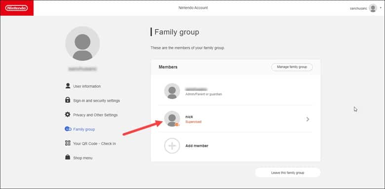Viewport: 385px width, 189px height.
Task: Click the User information person icon
Action: [x=68, y=86]
